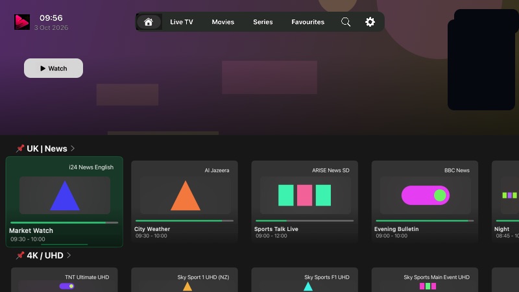Click the Market Watch programme title
Viewport: 519px width, 292px height.
coord(31,230)
